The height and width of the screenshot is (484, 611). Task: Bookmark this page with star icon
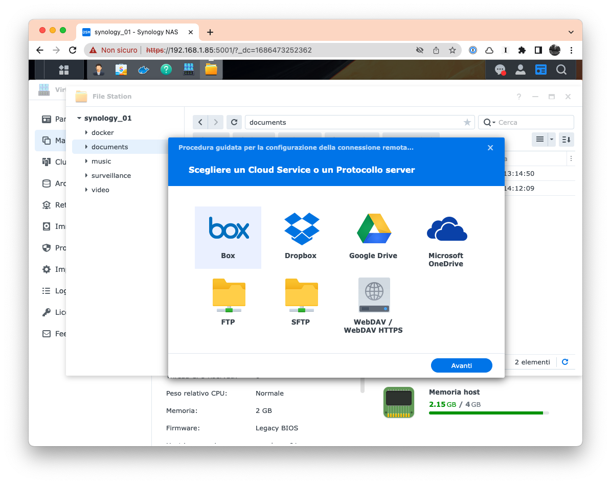click(452, 50)
